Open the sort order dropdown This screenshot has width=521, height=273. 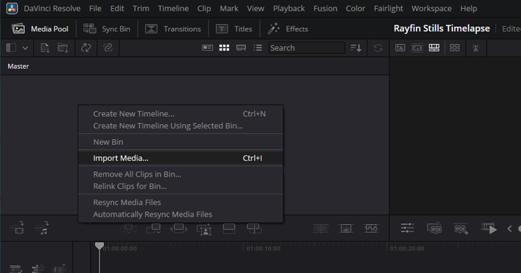click(356, 48)
